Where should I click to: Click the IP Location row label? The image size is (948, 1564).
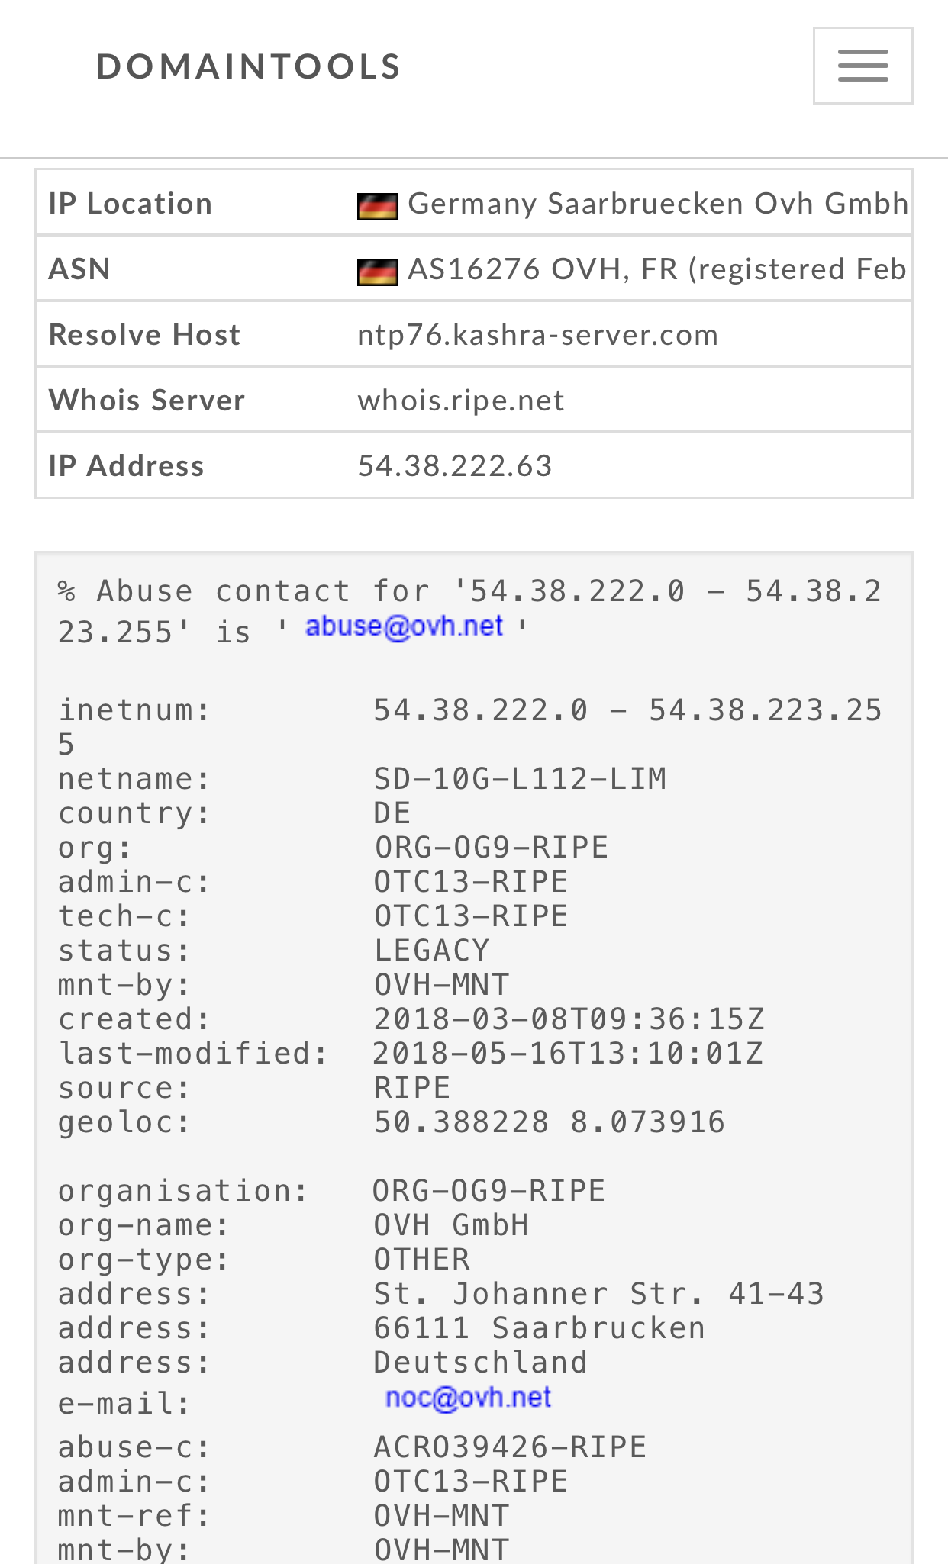pos(131,204)
